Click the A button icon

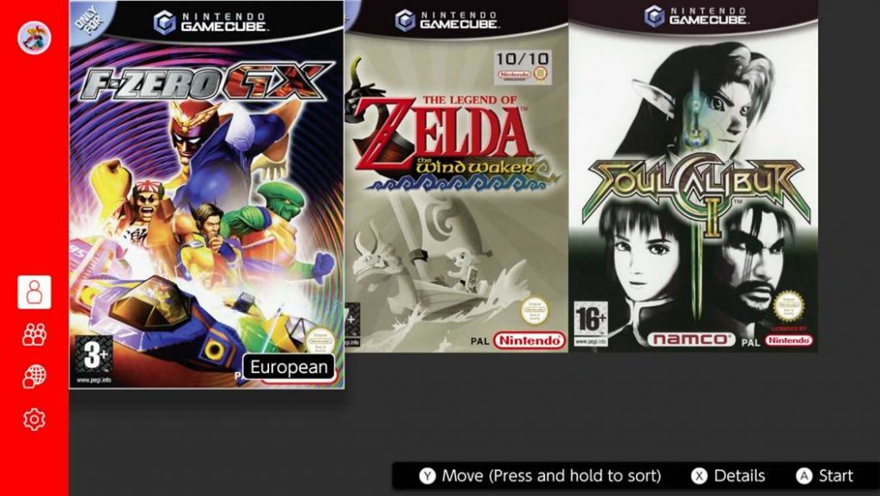804,476
